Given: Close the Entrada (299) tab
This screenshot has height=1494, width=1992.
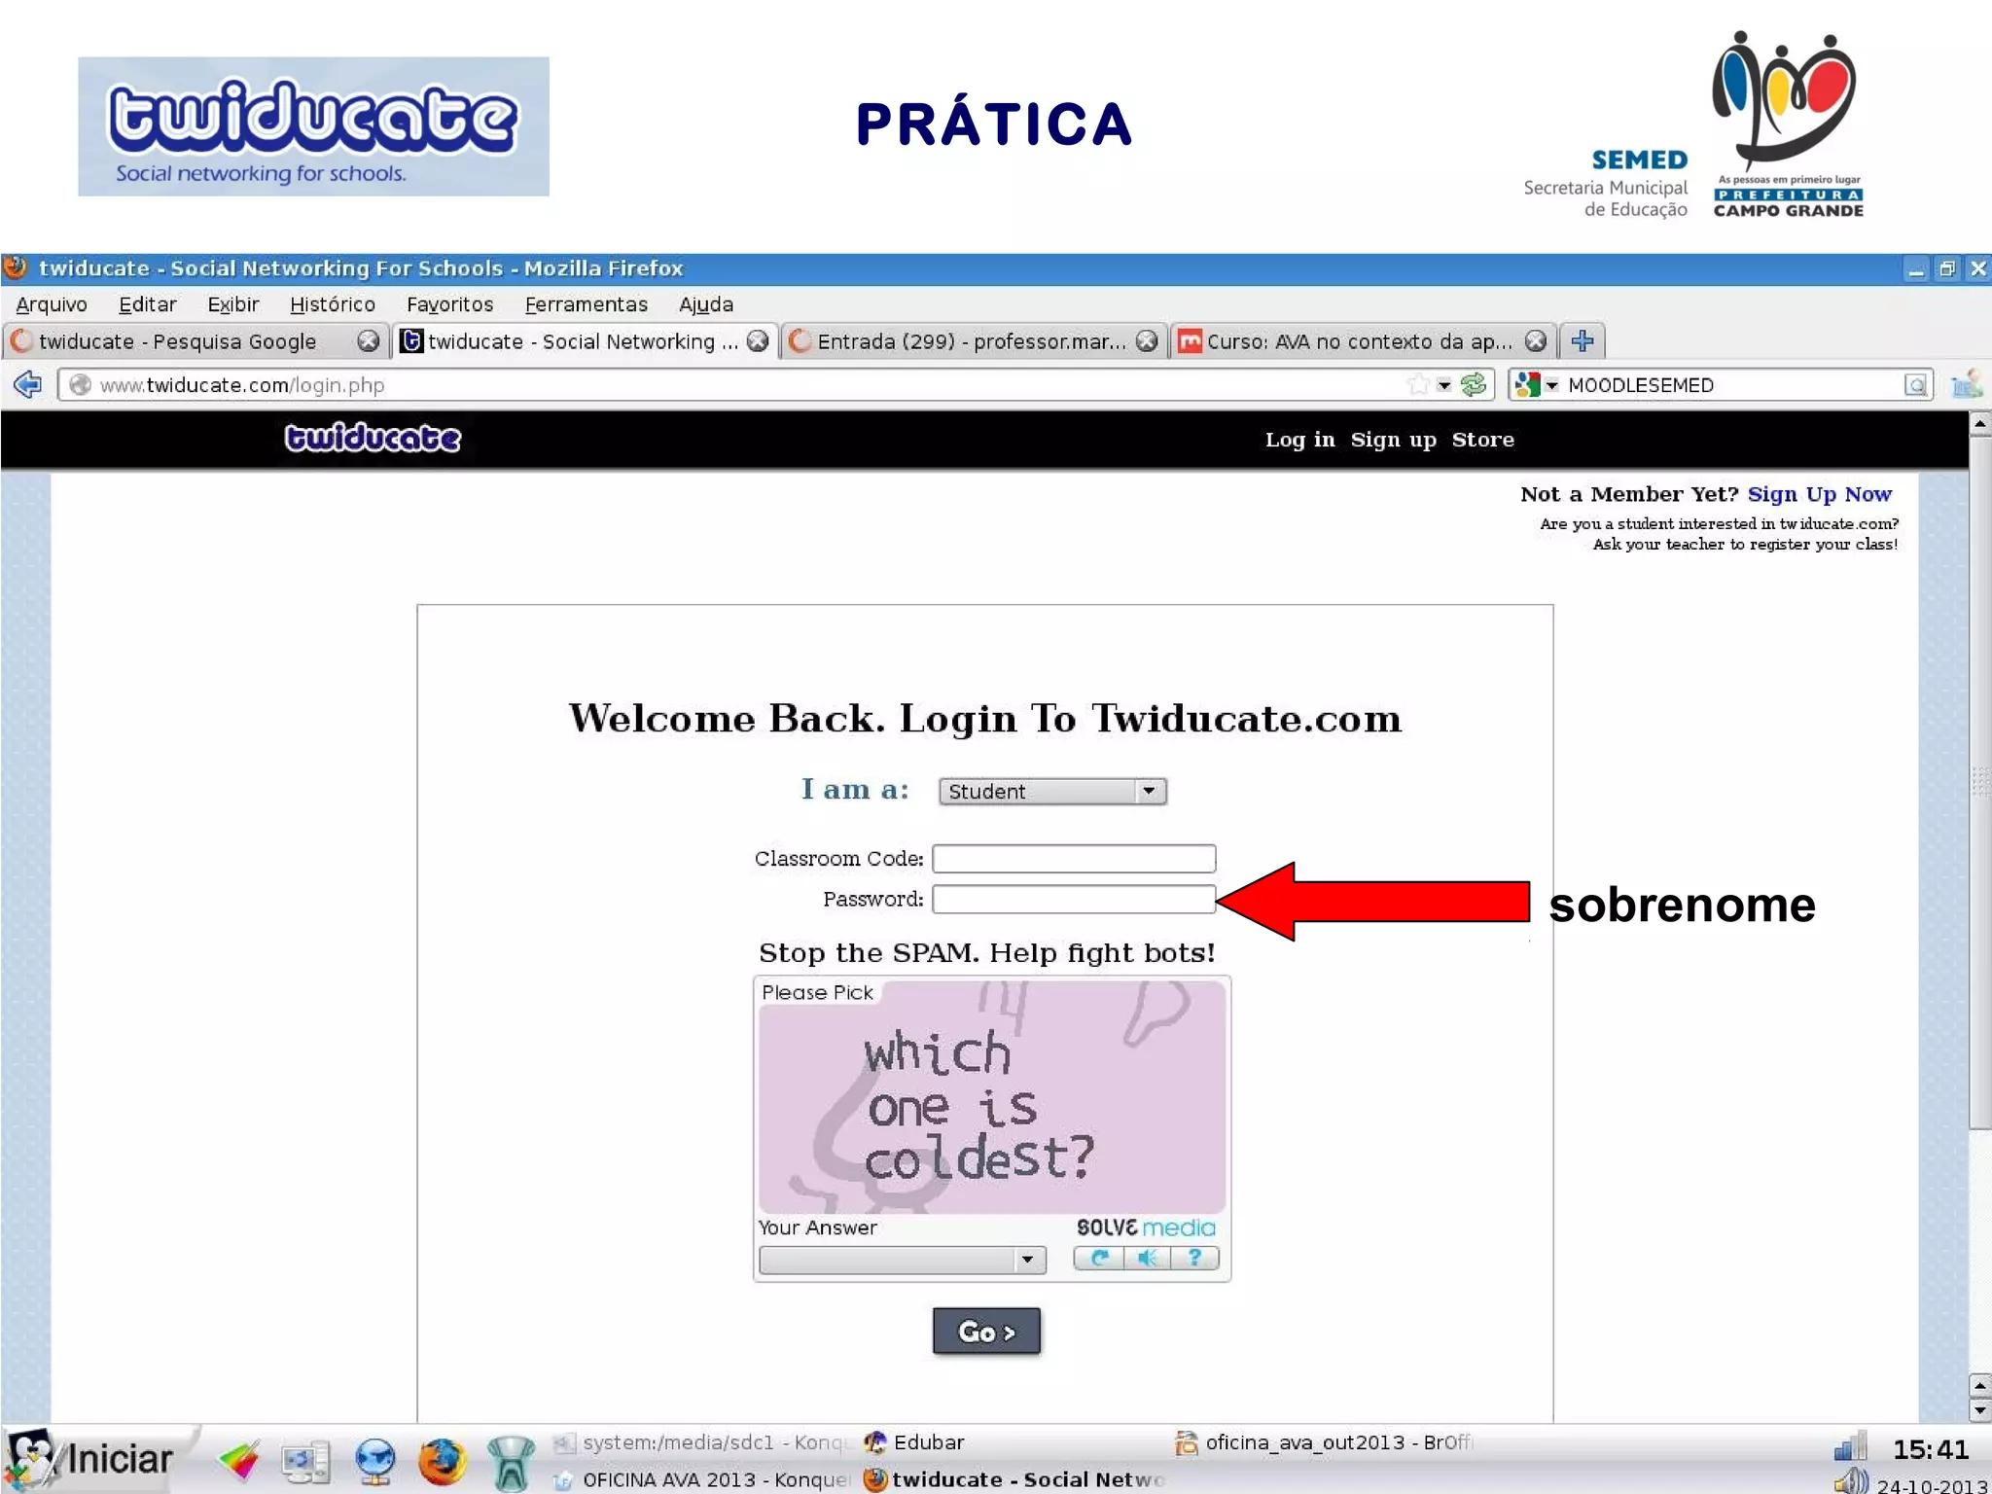Looking at the screenshot, I should tap(1147, 341).
